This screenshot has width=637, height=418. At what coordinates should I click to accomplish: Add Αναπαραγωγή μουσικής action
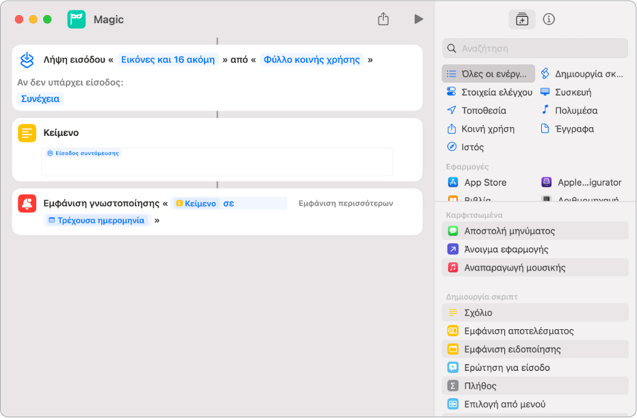[535, 268]
